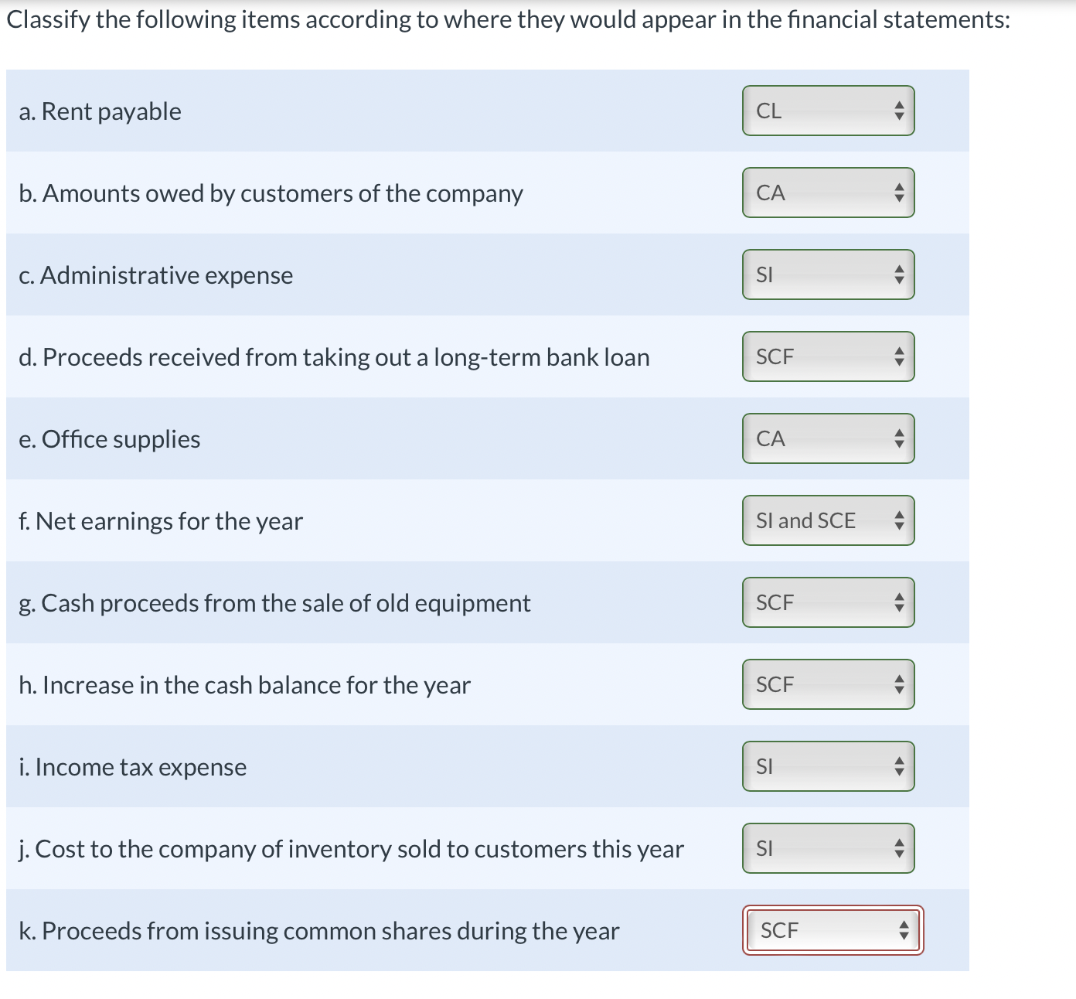Click the arrow on the Income tax expense SI dropdown

899,766
